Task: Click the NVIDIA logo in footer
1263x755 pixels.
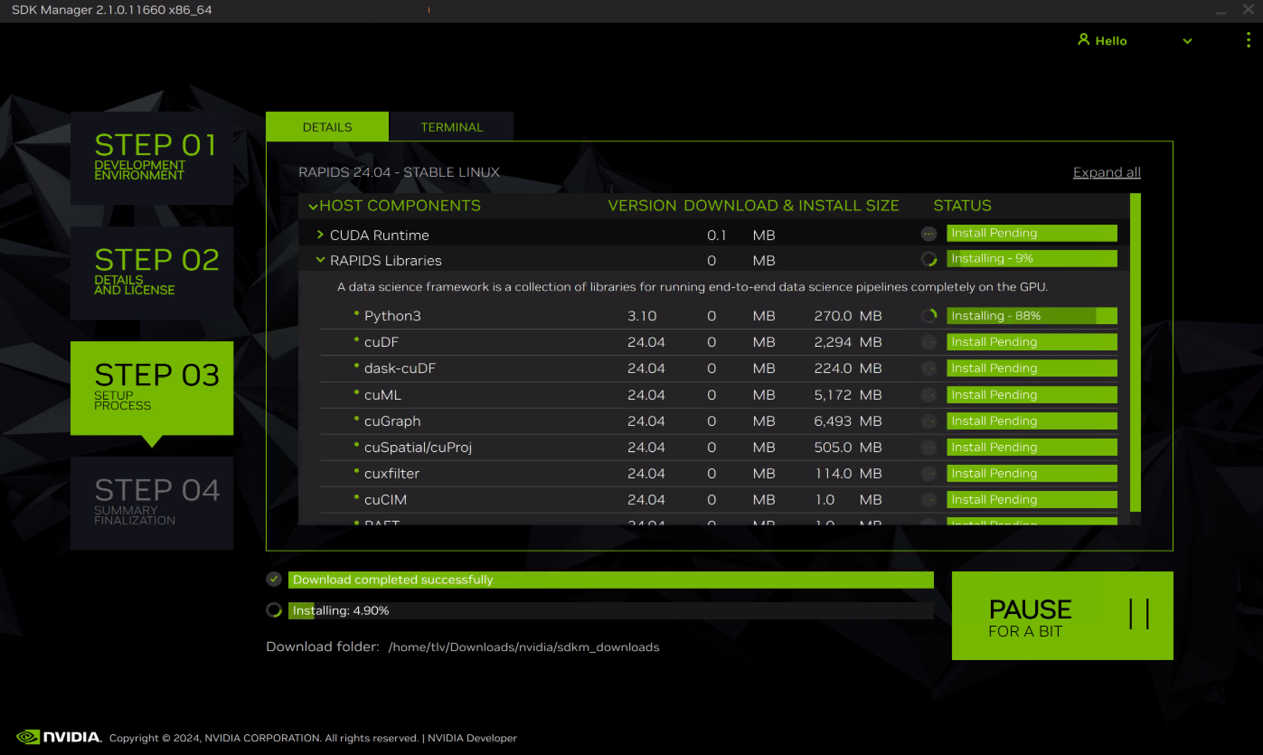Action: click(x=58, y=737)
